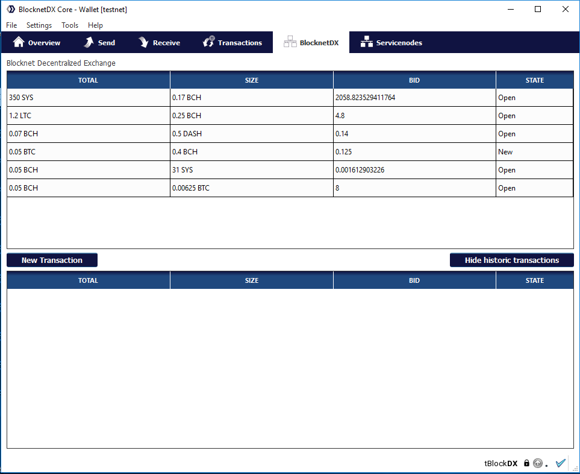580x474 pixels.
Task: Sort upper table by SIZE column header
Action: [x=252, y=80]
